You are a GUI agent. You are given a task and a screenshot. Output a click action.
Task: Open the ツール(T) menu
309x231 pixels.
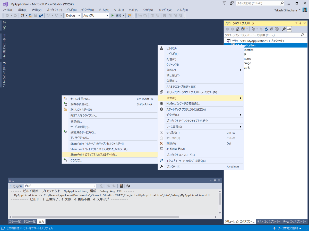coord(119,10)
